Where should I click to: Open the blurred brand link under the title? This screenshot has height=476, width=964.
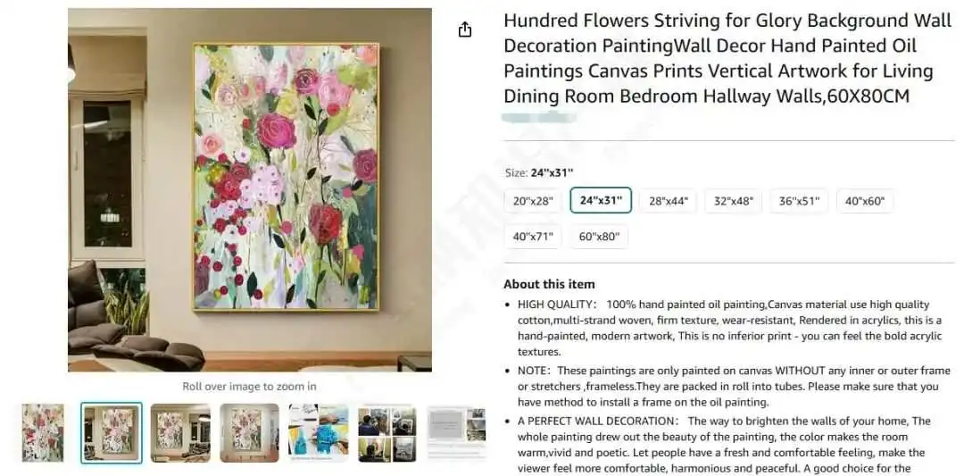(538, 117)
